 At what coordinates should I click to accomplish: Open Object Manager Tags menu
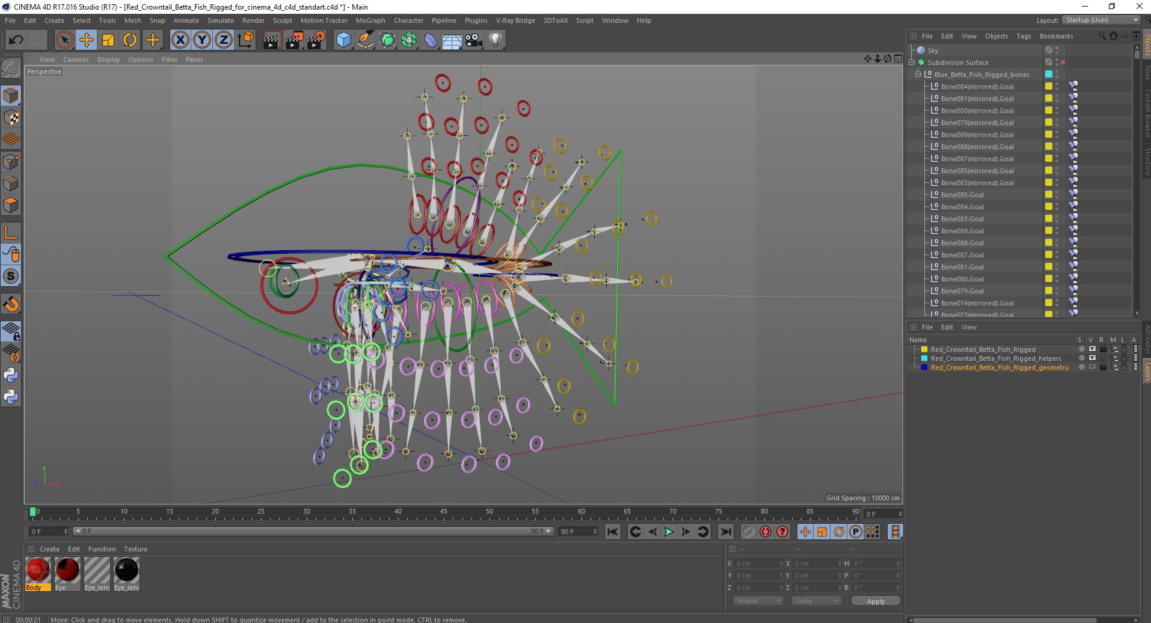(x=1024, y=36)
